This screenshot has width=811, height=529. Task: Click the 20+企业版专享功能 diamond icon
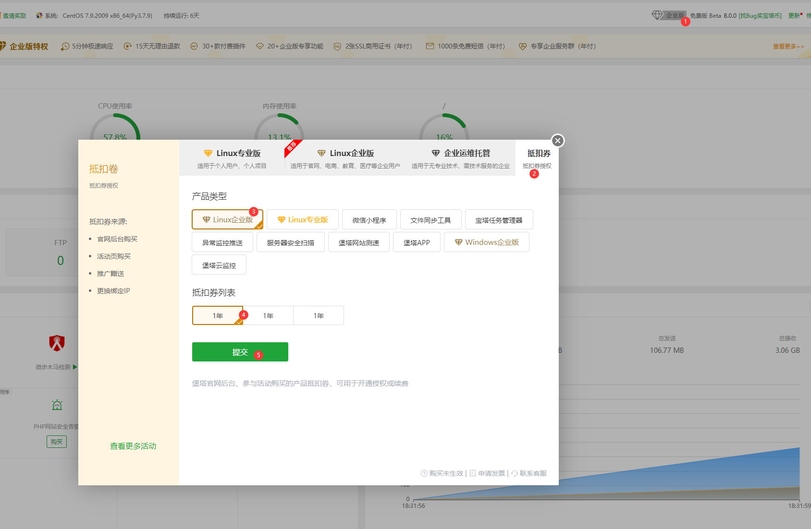[x=260, y=46]
